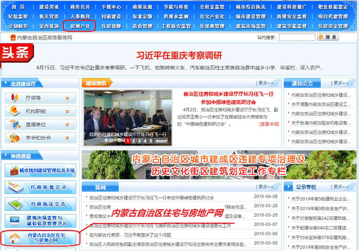Open 关于赵建华等940名二级建造... notice
359x252 pixels.
tap(321, 228)
